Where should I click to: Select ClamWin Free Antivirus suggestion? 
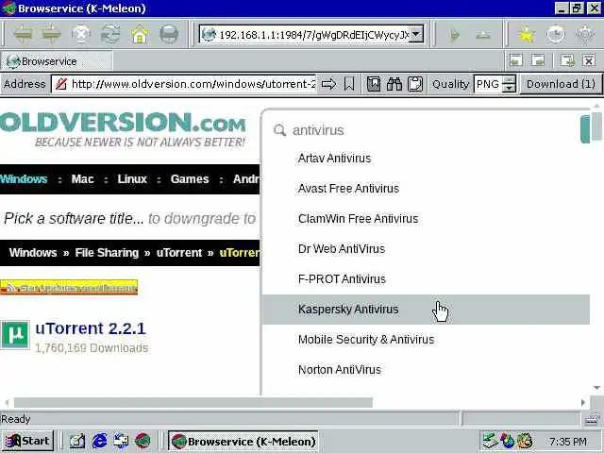click(426, 219)
